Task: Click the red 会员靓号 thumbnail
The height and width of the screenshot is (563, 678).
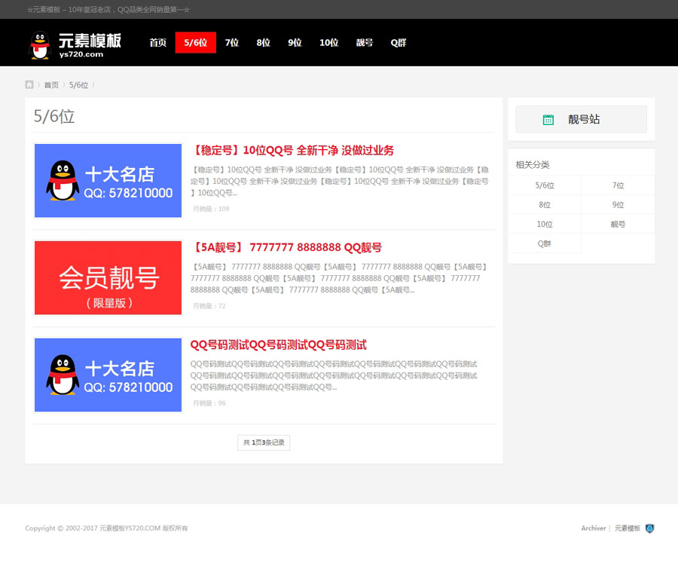Action: 108,278
